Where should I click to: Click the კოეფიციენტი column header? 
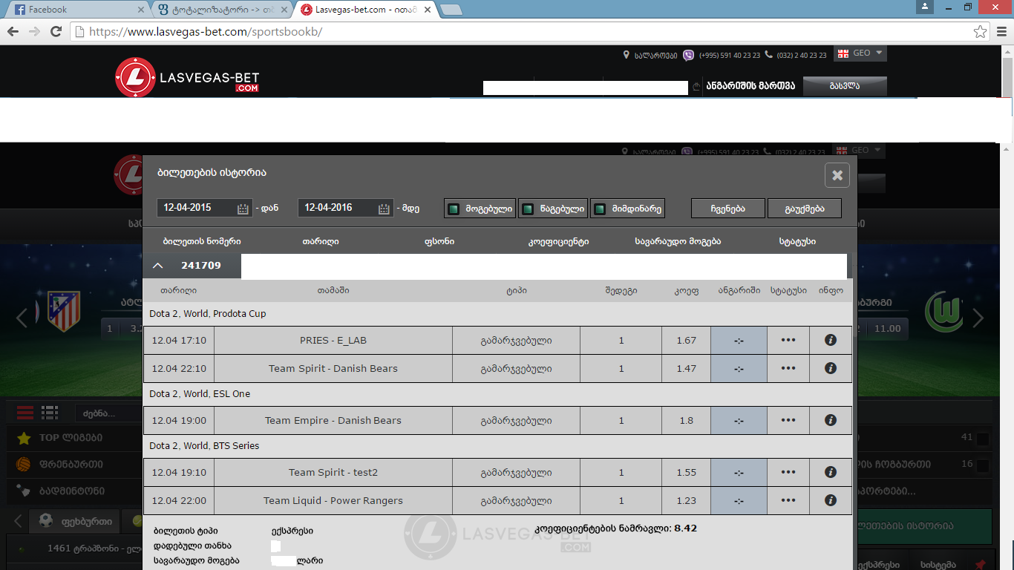[558, 242]
